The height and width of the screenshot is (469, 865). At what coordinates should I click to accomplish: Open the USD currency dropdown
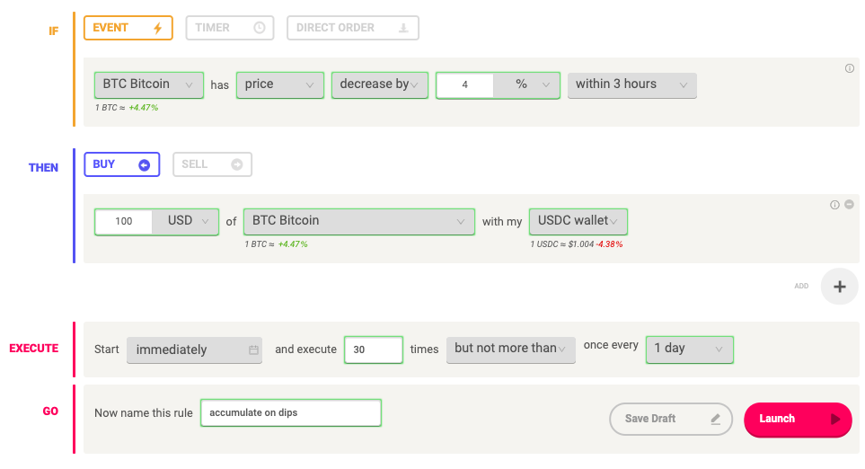[185, 222]
